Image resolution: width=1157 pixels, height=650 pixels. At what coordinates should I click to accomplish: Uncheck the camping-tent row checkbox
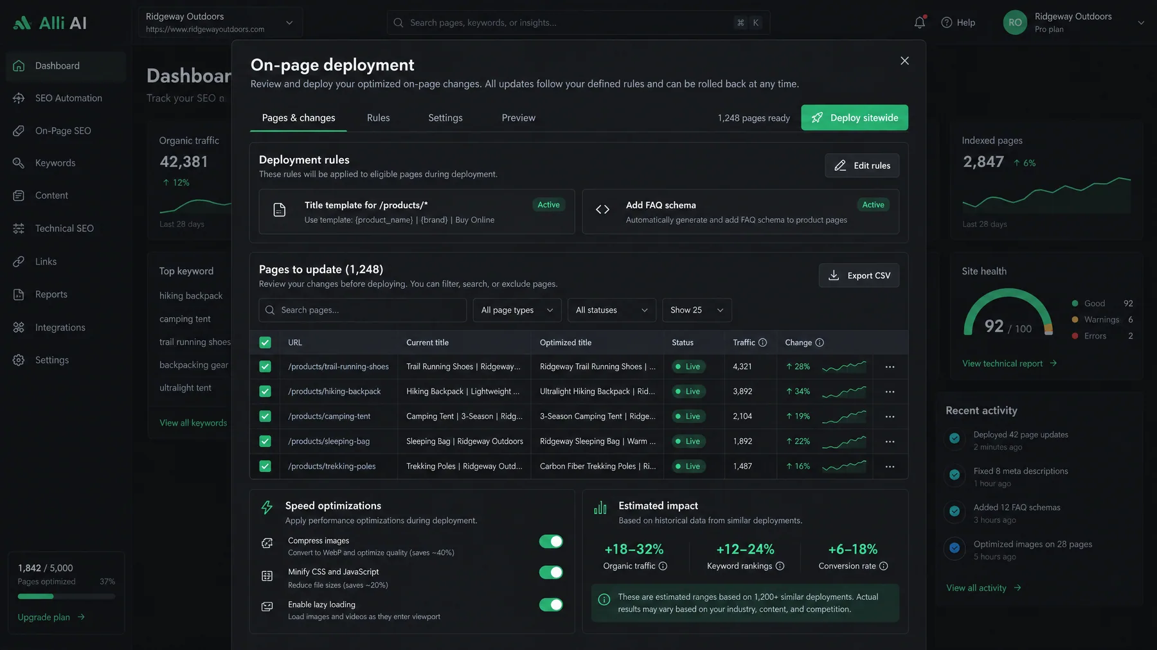click(x=265, y=417)
